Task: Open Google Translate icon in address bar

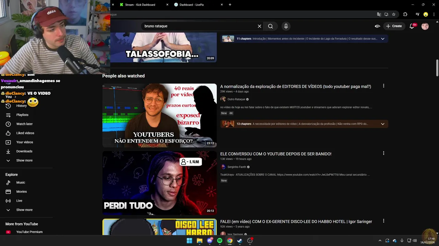Action: 379,14
